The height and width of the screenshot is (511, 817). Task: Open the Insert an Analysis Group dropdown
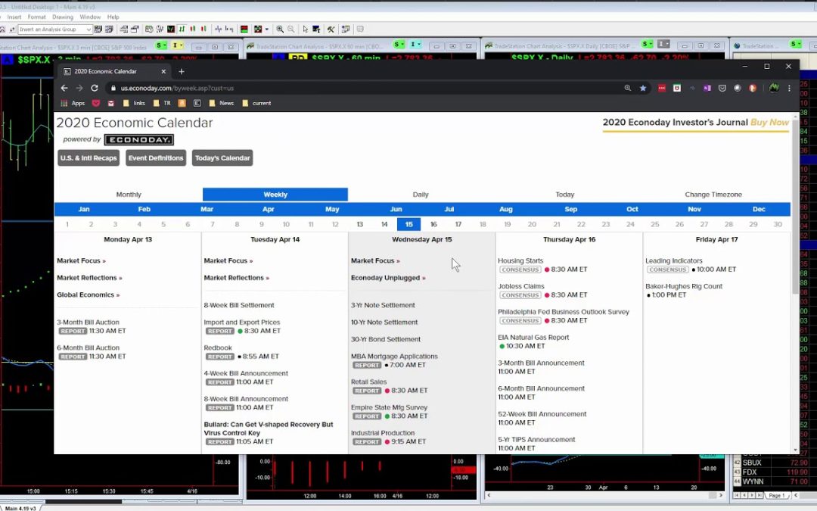pyautogui.click(x=54, y=30)
